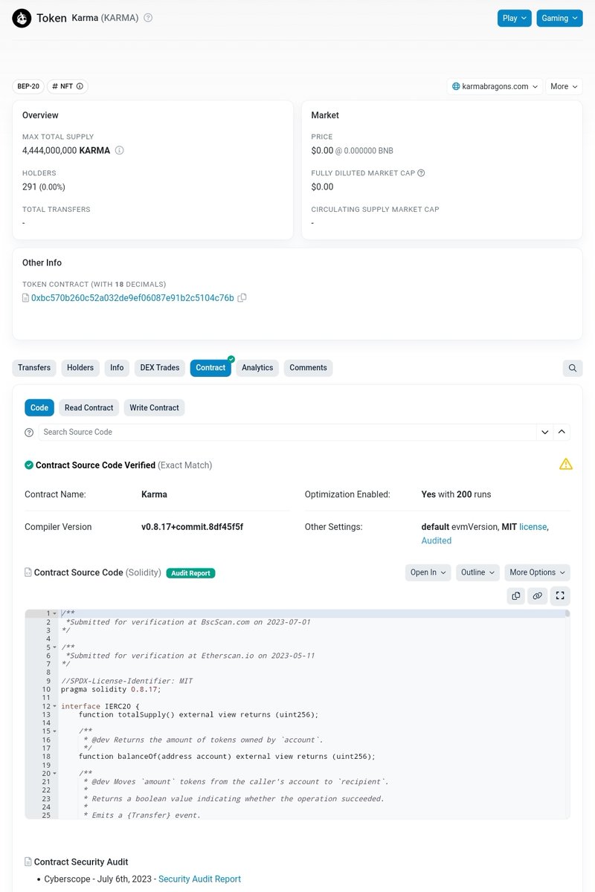Viewport: 595px width, 892px height.
Task: Select the Code sub-tab
Action: coord(39,408)
